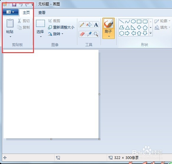
Task: Open the 轮廓 outline dropdown
Action: 162,21
